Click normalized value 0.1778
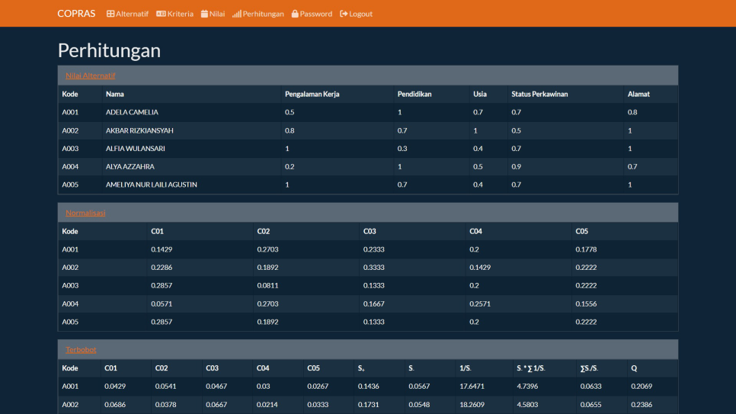 586,249
